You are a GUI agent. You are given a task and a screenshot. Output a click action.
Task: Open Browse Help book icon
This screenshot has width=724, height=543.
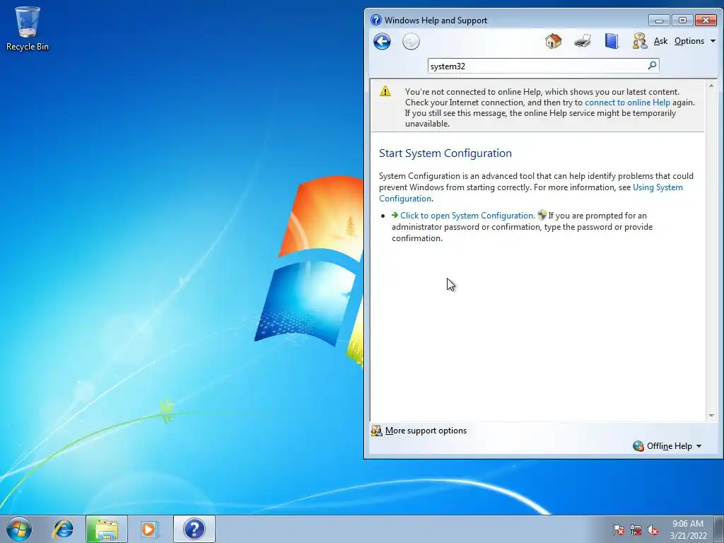point(612,41)
